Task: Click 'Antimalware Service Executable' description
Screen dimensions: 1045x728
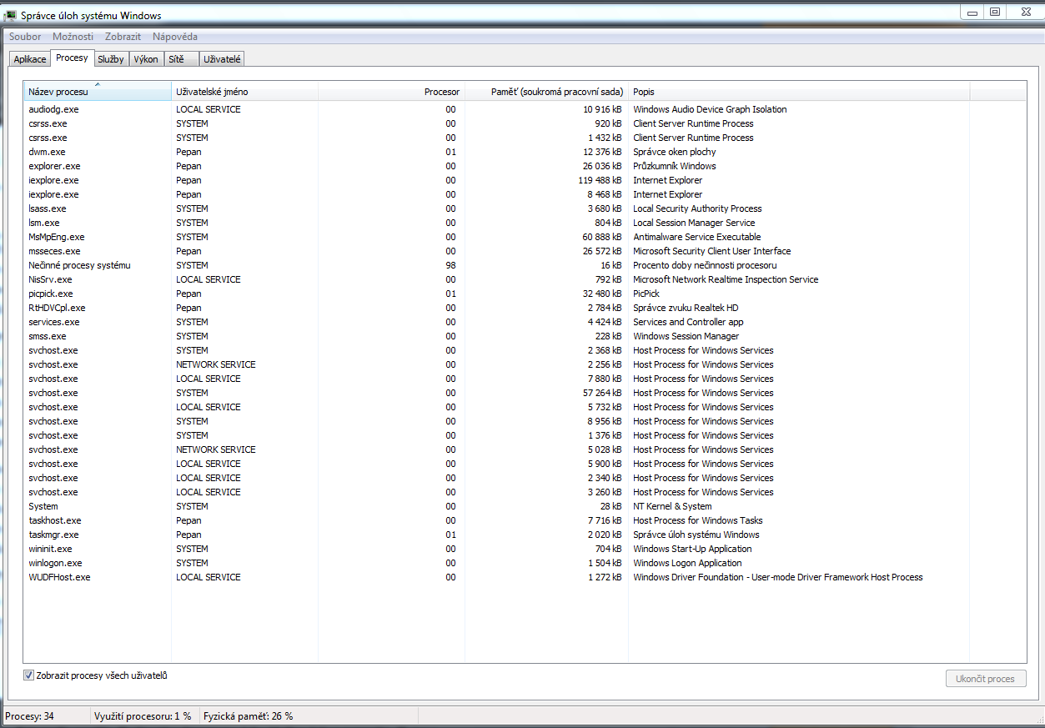Action: [696, 237]
